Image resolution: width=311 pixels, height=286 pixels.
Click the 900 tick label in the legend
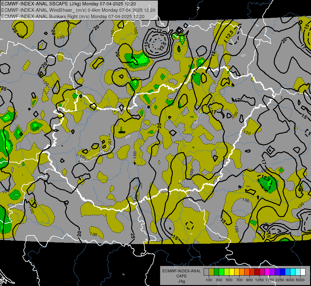pos(249,280)
